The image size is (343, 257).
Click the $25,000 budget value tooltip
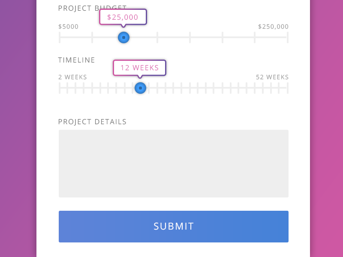coord(123,17)
